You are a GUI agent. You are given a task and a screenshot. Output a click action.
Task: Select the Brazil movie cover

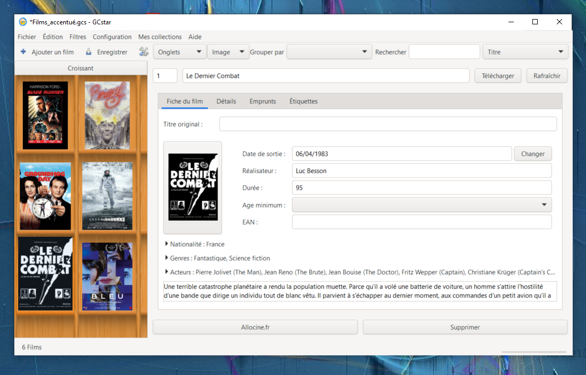coord(107,115)
